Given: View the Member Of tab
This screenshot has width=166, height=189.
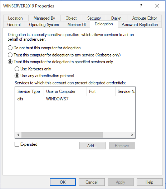Looking at the screenshot, I should tap(77, 25).
